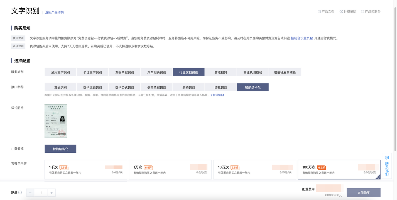Image resolution: width=397 pixels, height=200 pixels.
Task: Select 营业执照核验 service category
Action: tap(253, 72)
